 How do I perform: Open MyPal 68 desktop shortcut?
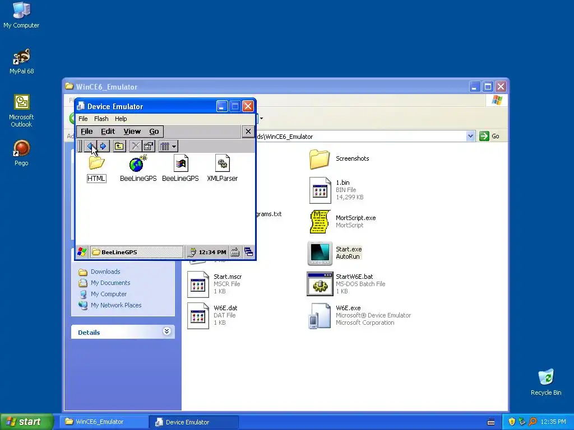click(22, 61)
